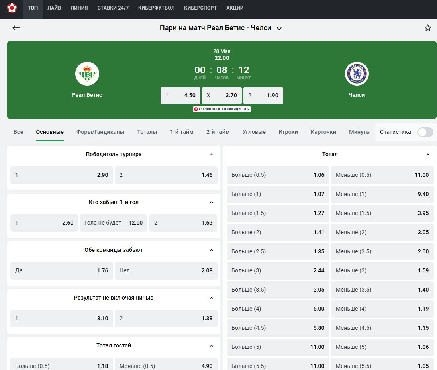The width and height of the screenshot is (437, 370).
Task: Select draw-no-bet 2 at 1.38
Action: pyautogui.click(x=166, y=319)
